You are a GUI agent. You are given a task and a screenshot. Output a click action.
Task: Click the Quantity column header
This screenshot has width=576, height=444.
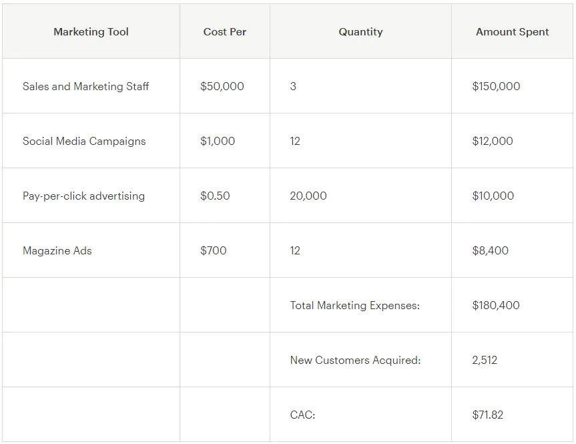[x=360, y=32]
